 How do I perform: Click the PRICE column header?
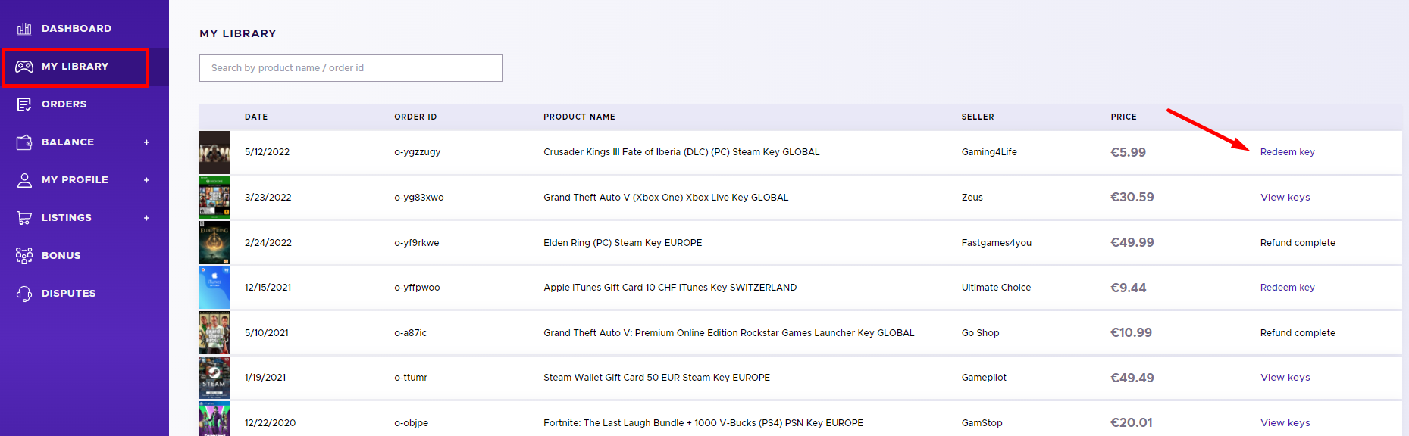point(1123,117)
